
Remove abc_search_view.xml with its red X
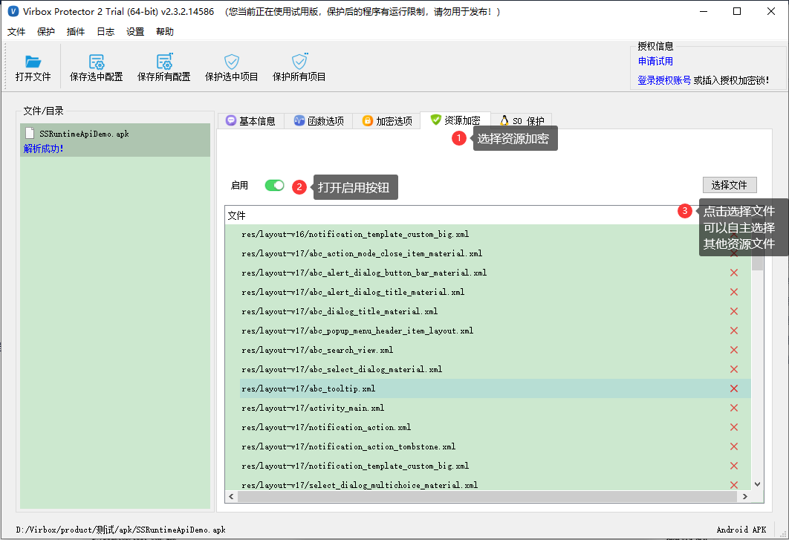pos(734,350)
